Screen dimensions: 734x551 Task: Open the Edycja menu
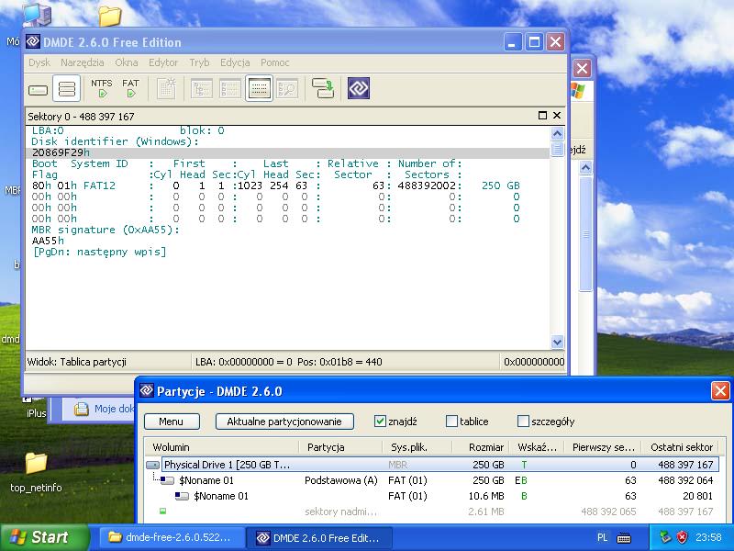point(235,62)
